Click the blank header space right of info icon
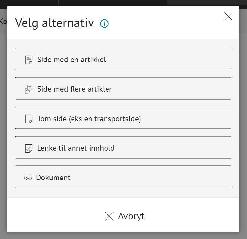The height and width of the screenshot is (239, 247). [x=163, y=24]
